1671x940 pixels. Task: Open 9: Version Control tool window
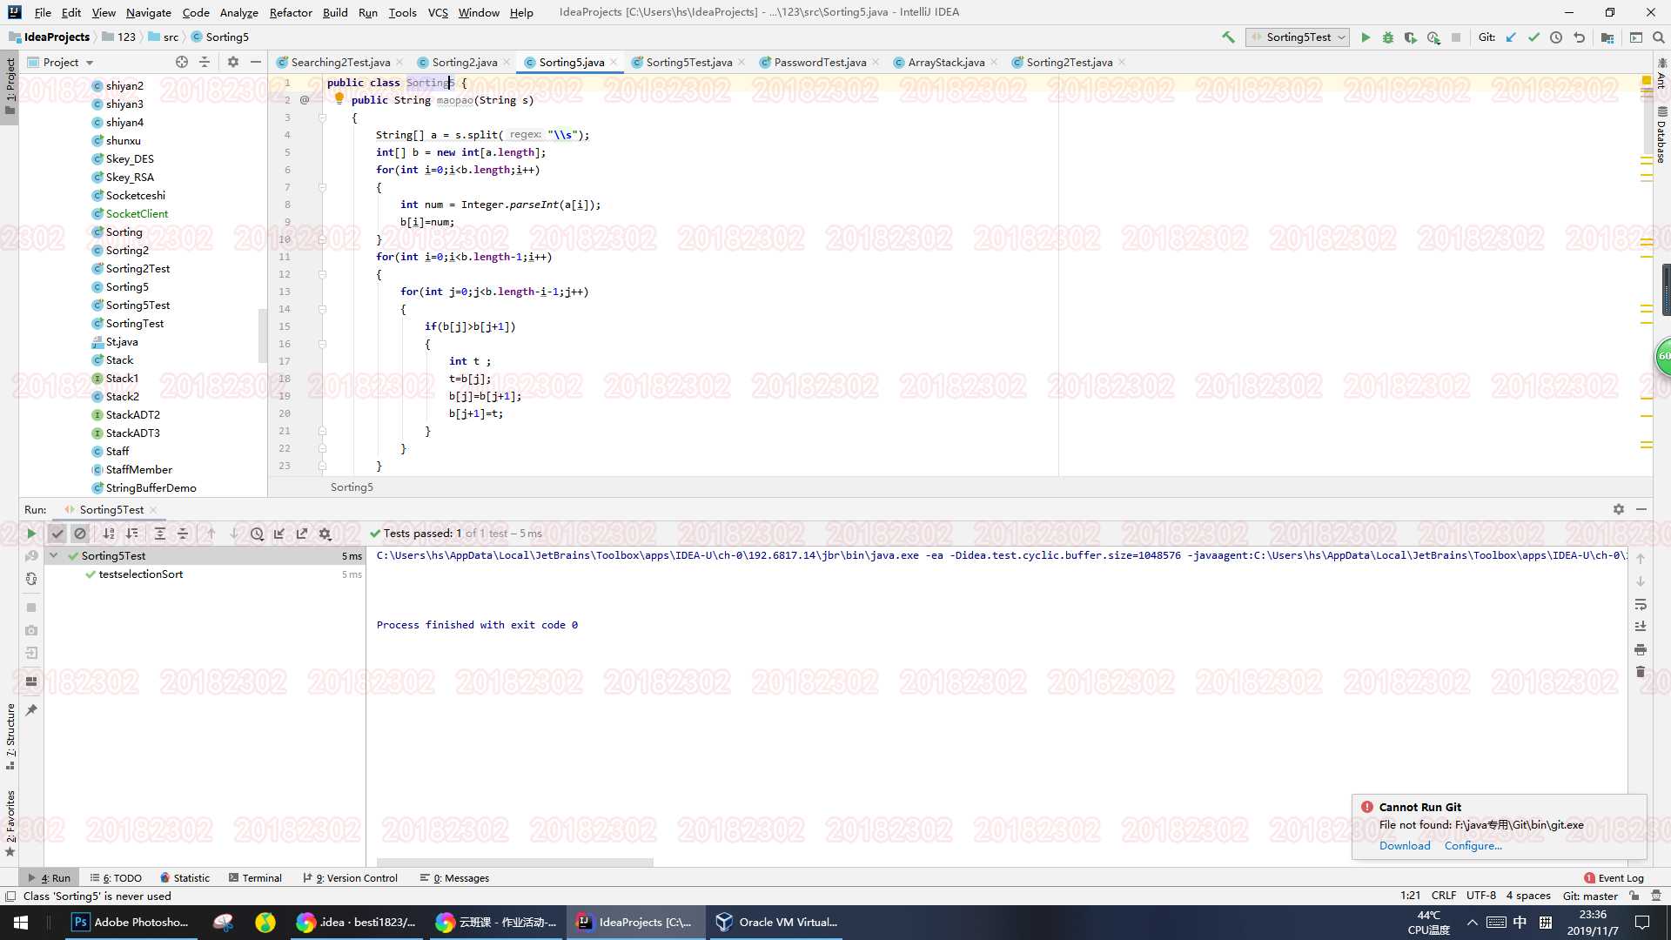pos(350,878)
